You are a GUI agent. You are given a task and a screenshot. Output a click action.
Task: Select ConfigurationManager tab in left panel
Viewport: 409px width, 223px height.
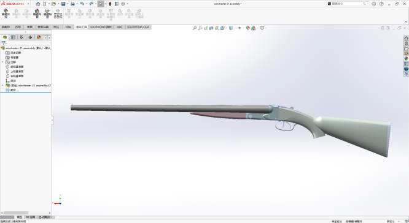tap(21, 37)
